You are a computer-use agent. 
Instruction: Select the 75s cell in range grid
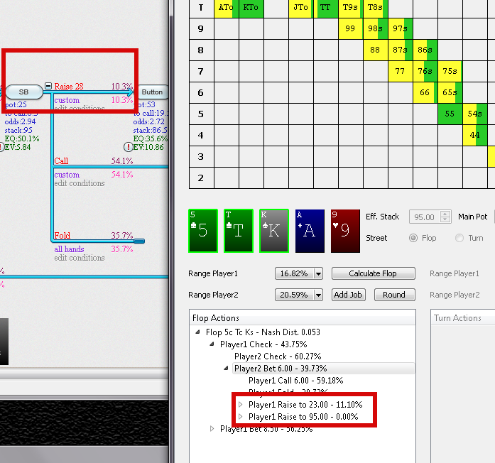pyautogui.click(x=450, y=71)
